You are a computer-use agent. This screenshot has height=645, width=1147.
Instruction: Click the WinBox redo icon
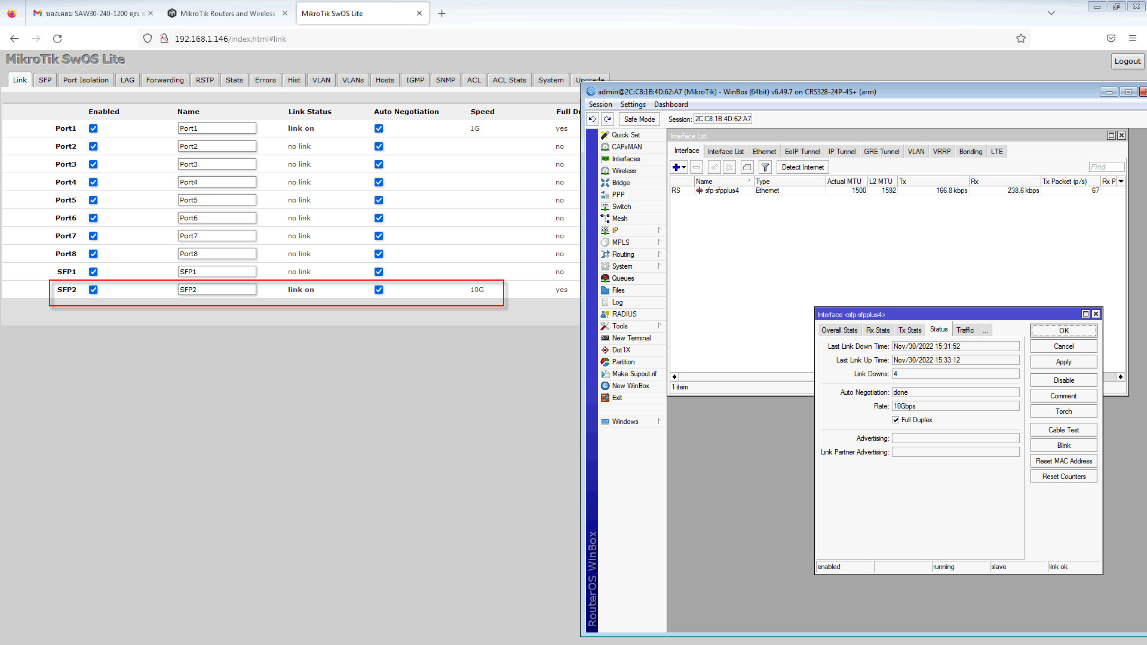[x=608, y=119]
